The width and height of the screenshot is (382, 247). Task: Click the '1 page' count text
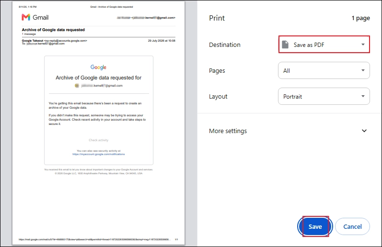[360, 18]
